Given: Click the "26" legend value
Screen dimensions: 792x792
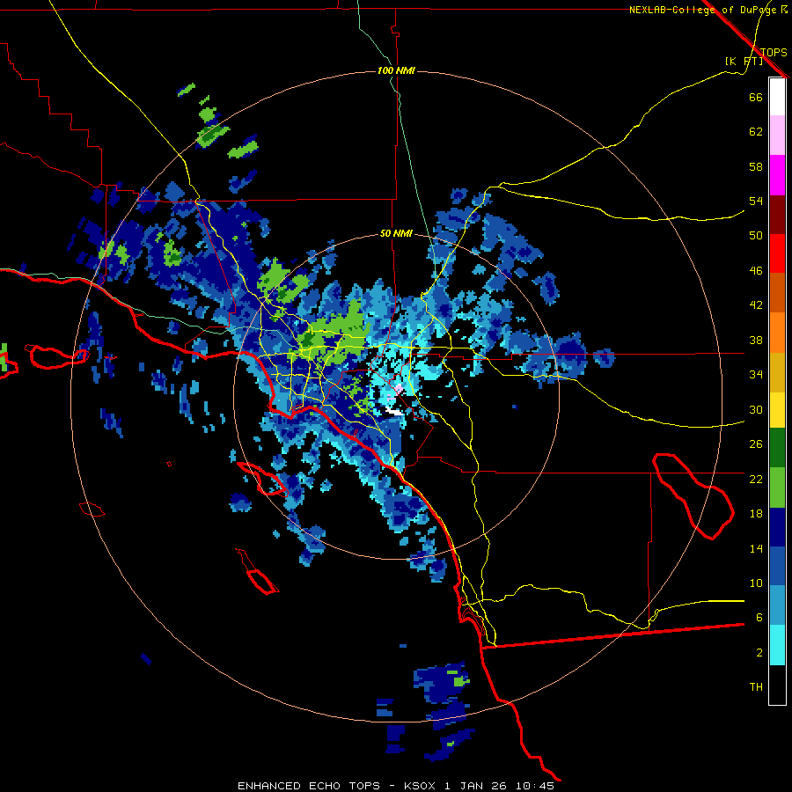Looking at the screenshot, I should pyautogui.click(x=756, y=444).
